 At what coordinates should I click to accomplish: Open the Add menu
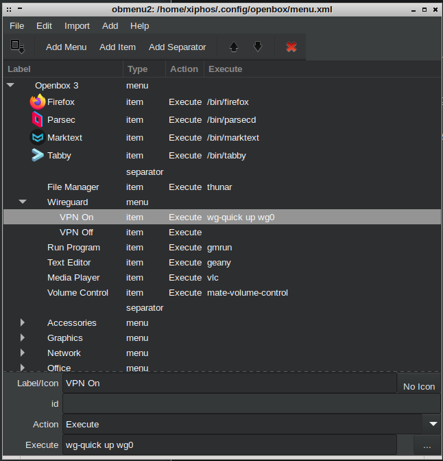coord(110,26)
